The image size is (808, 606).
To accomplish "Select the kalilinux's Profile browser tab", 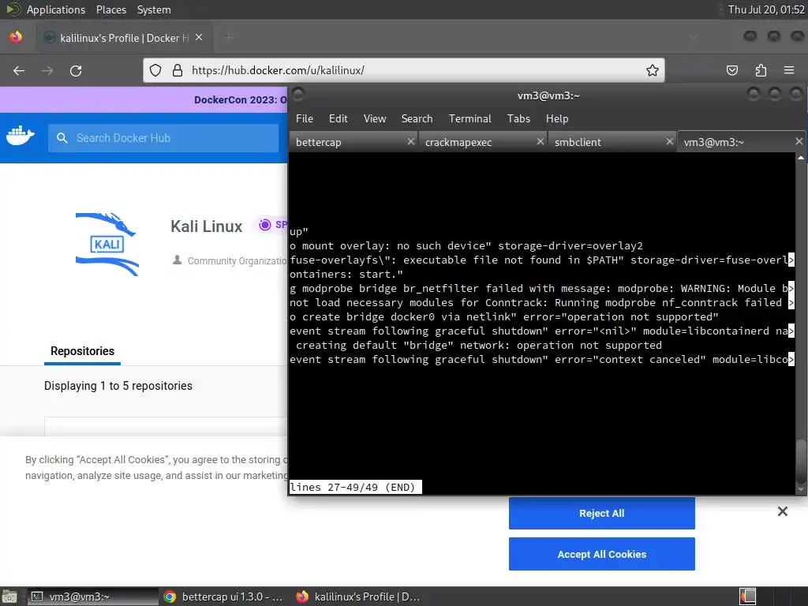I will tap(124, 38).
